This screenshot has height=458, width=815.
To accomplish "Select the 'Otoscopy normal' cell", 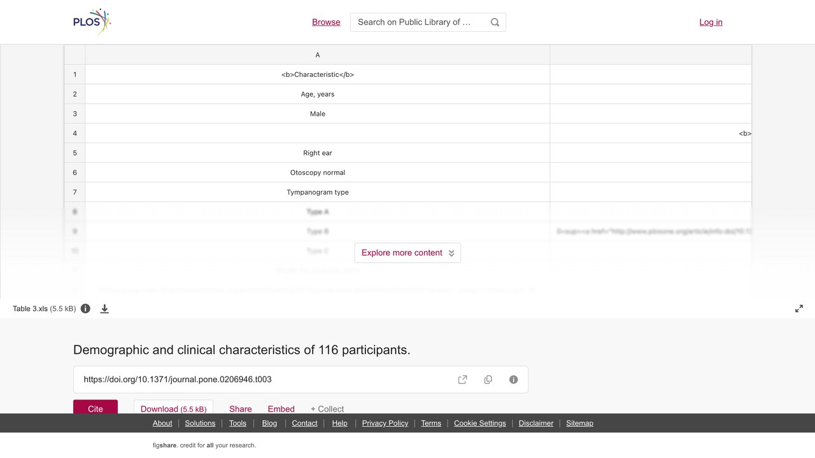I will pos(318,172).
